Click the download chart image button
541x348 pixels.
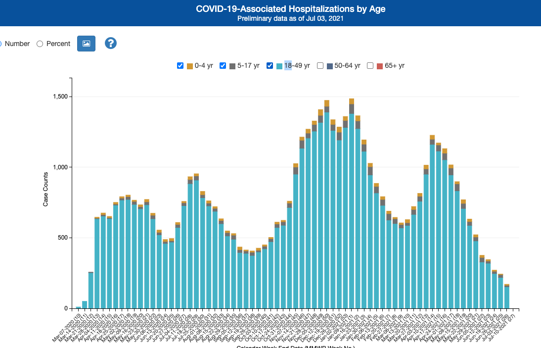click(x=86, y=44)
